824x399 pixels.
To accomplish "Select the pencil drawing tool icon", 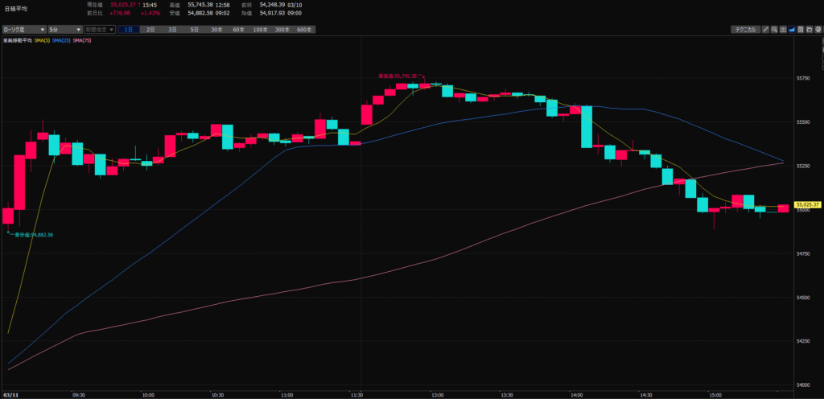I will 764,29.
